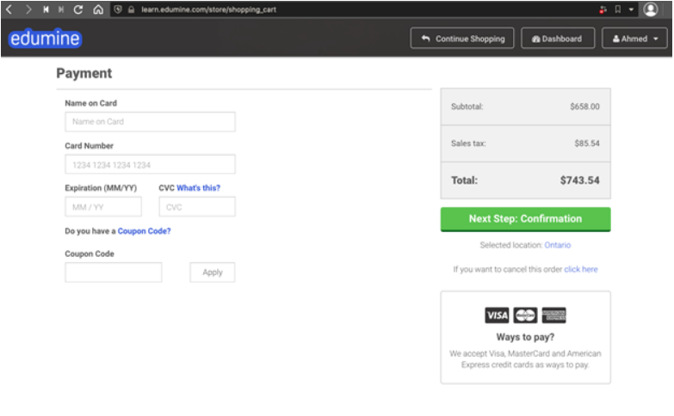Click the rewind navigation icon in browser
This screenshot has height=416, width=674.
46,9
